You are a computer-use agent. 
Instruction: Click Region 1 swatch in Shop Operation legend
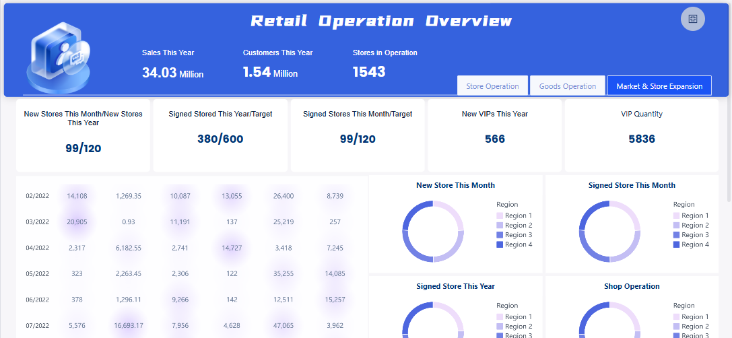pos(677,317)
